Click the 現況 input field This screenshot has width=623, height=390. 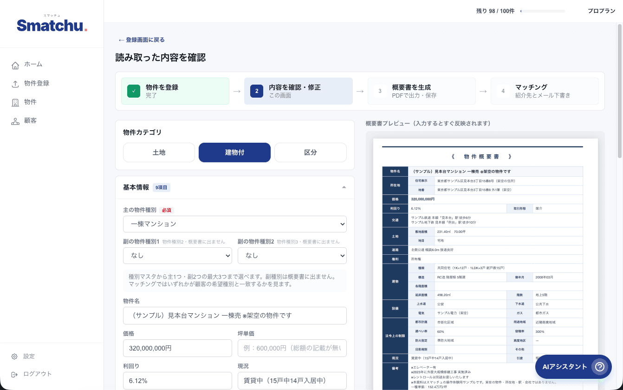pyautogui.click(x=292, y=381)
